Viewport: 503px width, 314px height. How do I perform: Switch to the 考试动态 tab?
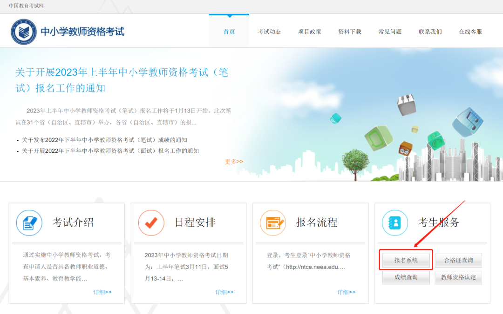269,31
